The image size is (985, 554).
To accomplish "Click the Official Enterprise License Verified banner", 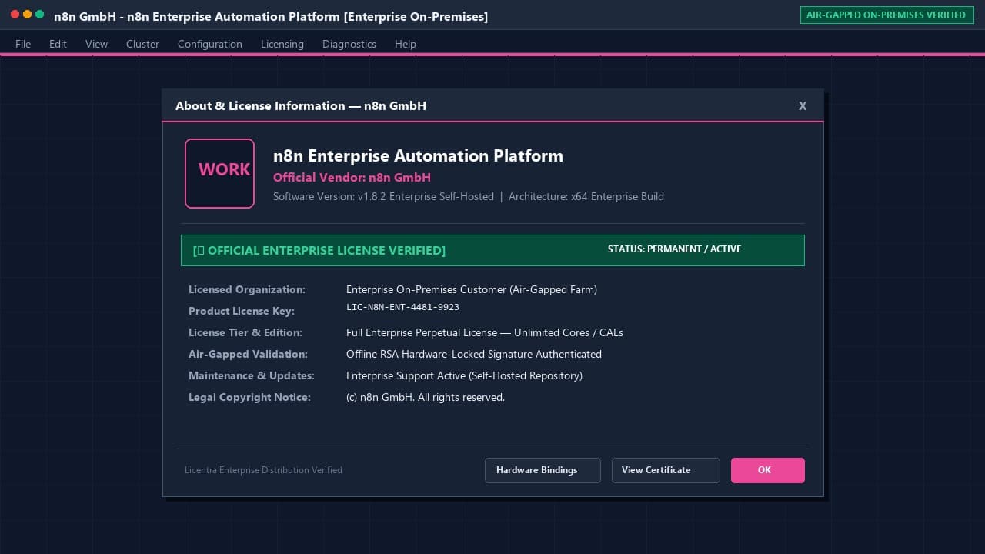I will coord(492,250).
